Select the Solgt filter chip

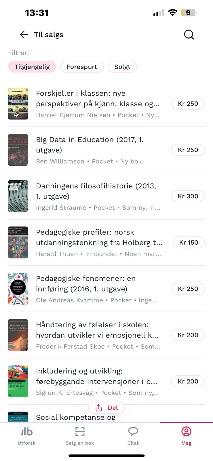(x=122, y=67)
